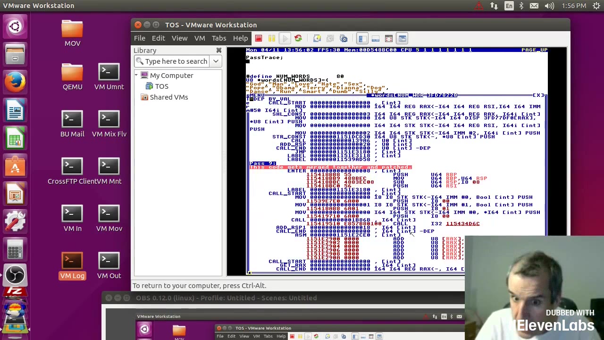Restart the guest using the red-green arrows icon
The width and height of the screenshot is (604, 340).
[x=298, y=38]
